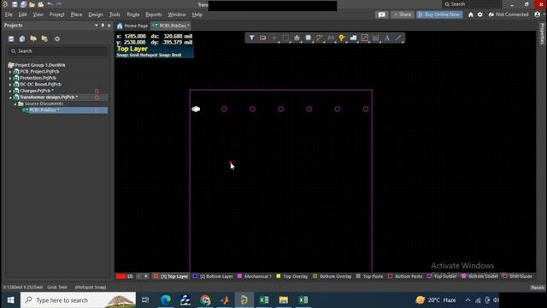Expand the DC-DC Boost.PrjPcb tree node
The width and height of the screenshot is (547, 308).
pos(10,84)
